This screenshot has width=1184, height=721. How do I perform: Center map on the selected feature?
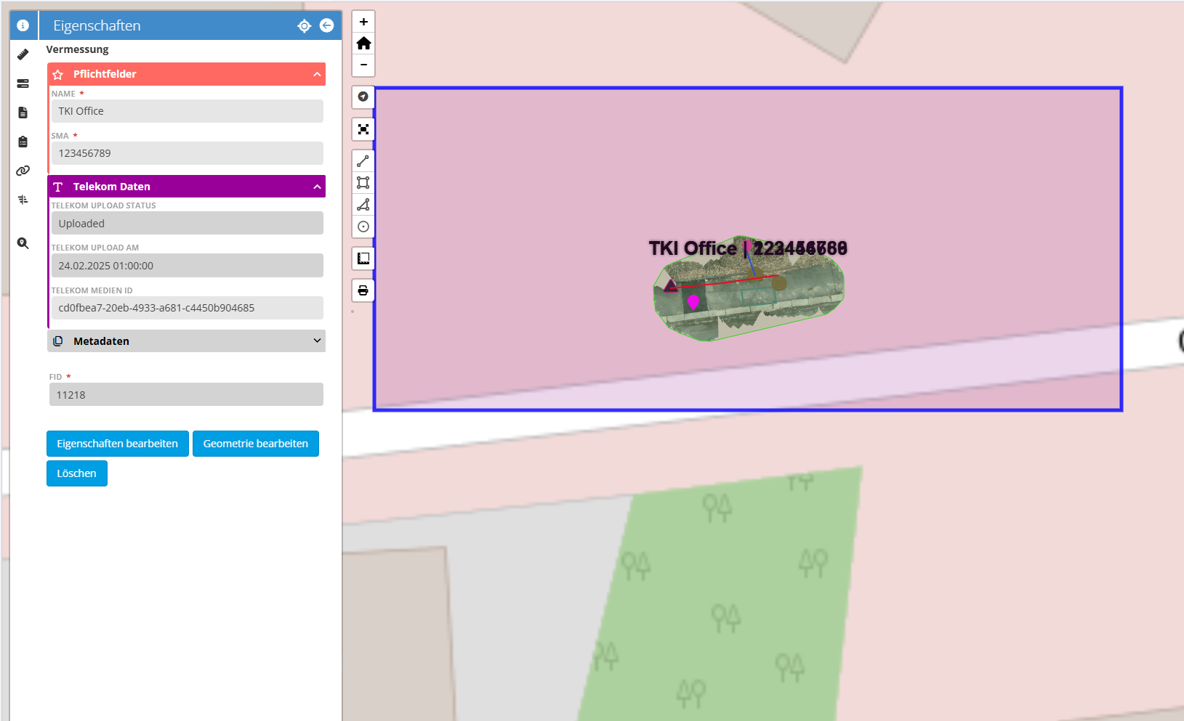coord(305,26)
